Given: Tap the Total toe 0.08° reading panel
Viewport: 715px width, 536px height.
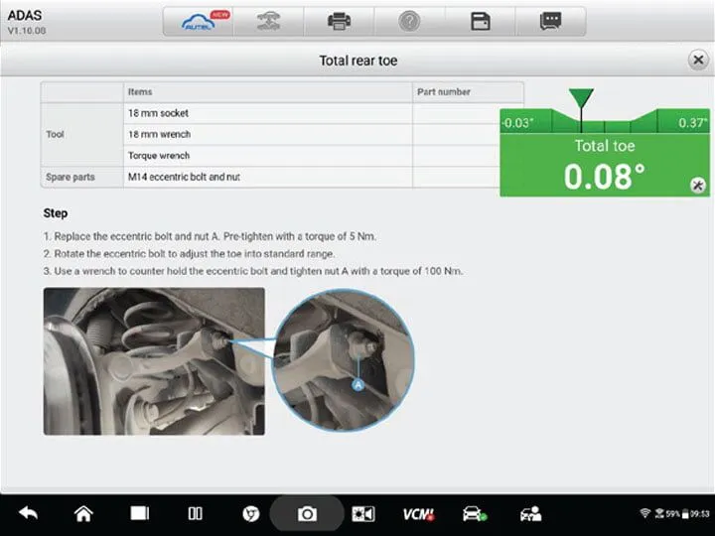Looking at the screenshot, I should (x=604, y=167).
